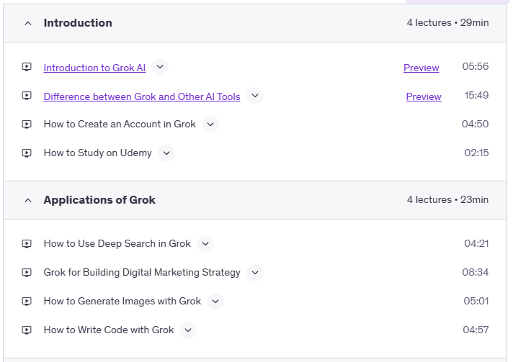Open Difference between Grok and Other AI Tools link
Screen dimensions: 513x362
click(x=142, y=96)
